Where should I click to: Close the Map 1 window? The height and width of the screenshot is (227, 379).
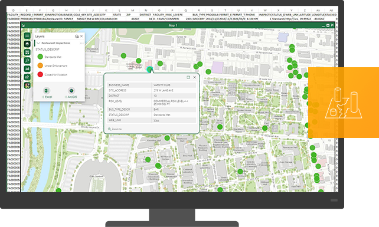(332, 25)
